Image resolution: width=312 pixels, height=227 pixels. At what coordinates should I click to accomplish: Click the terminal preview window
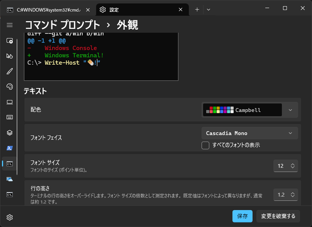tap(101, 57)
